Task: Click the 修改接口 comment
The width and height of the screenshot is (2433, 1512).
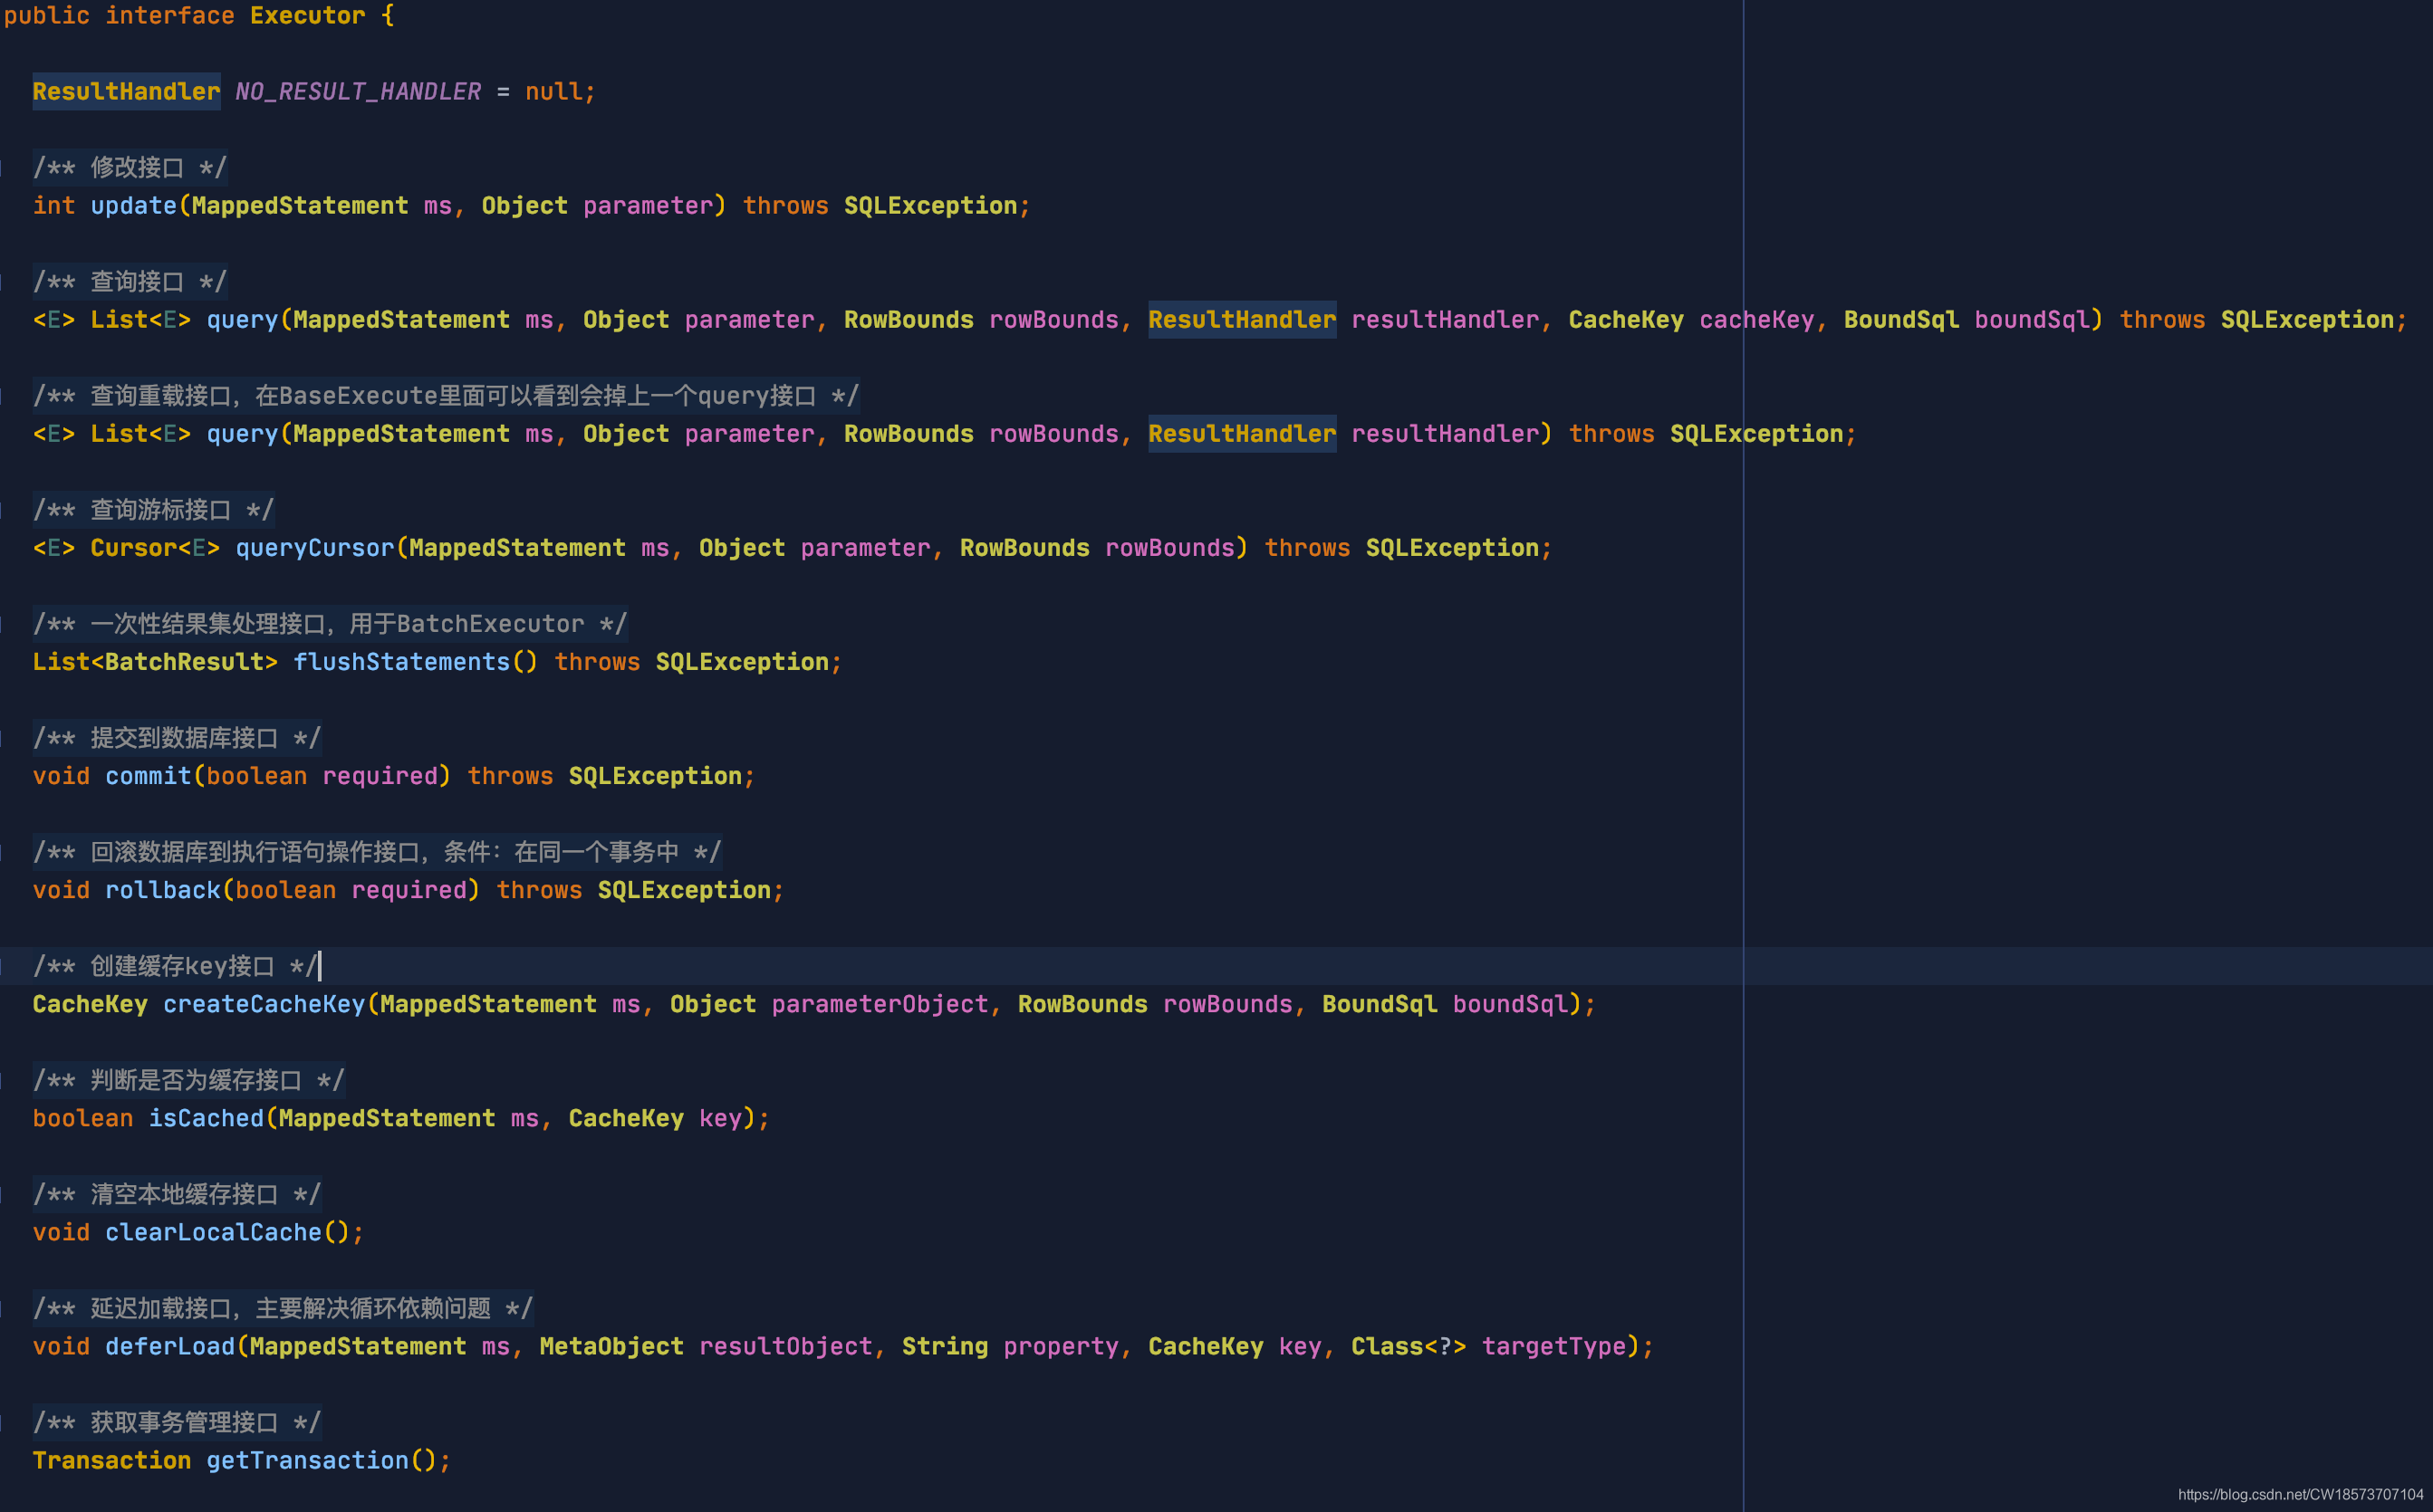Action: click(129, 168)
